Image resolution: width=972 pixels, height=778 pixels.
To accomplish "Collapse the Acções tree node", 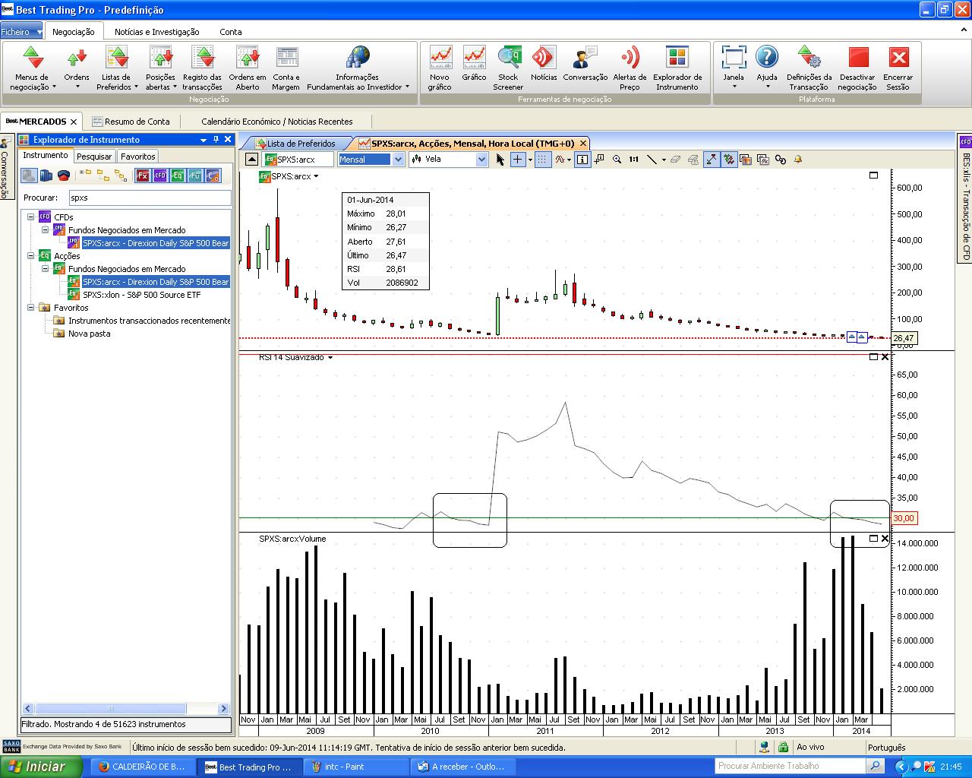I will [31, 256].
